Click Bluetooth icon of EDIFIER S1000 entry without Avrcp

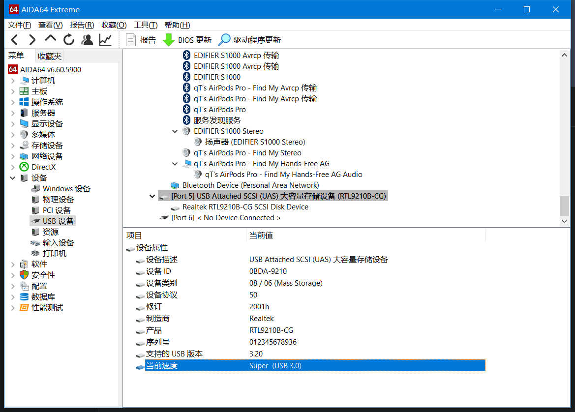point(186,77)
